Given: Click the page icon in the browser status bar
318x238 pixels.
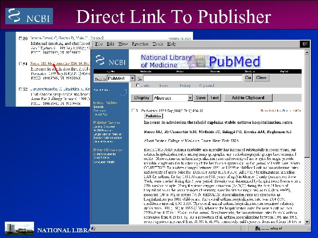Looking at the screenshot, I should tap(93, 228).
